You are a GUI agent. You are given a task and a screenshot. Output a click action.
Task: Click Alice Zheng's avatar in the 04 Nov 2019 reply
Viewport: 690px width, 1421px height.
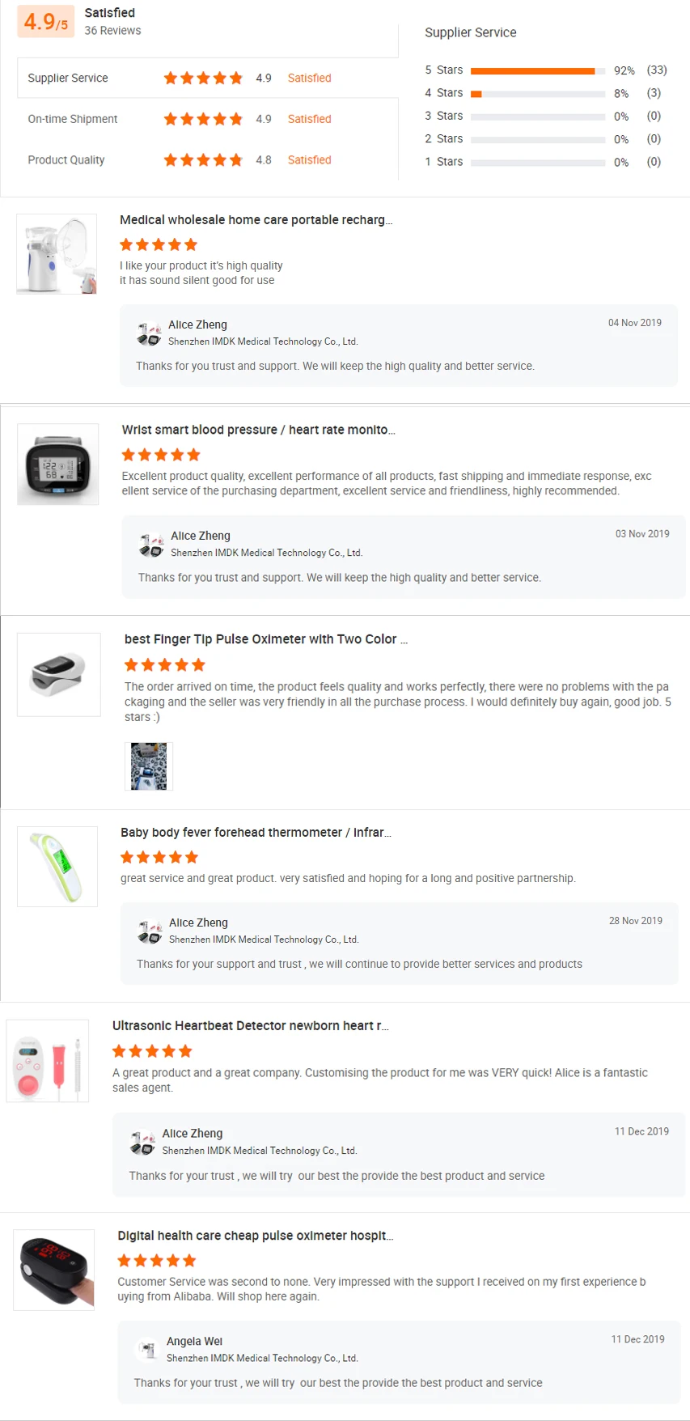pyautogui.click(x=150, y=333)
